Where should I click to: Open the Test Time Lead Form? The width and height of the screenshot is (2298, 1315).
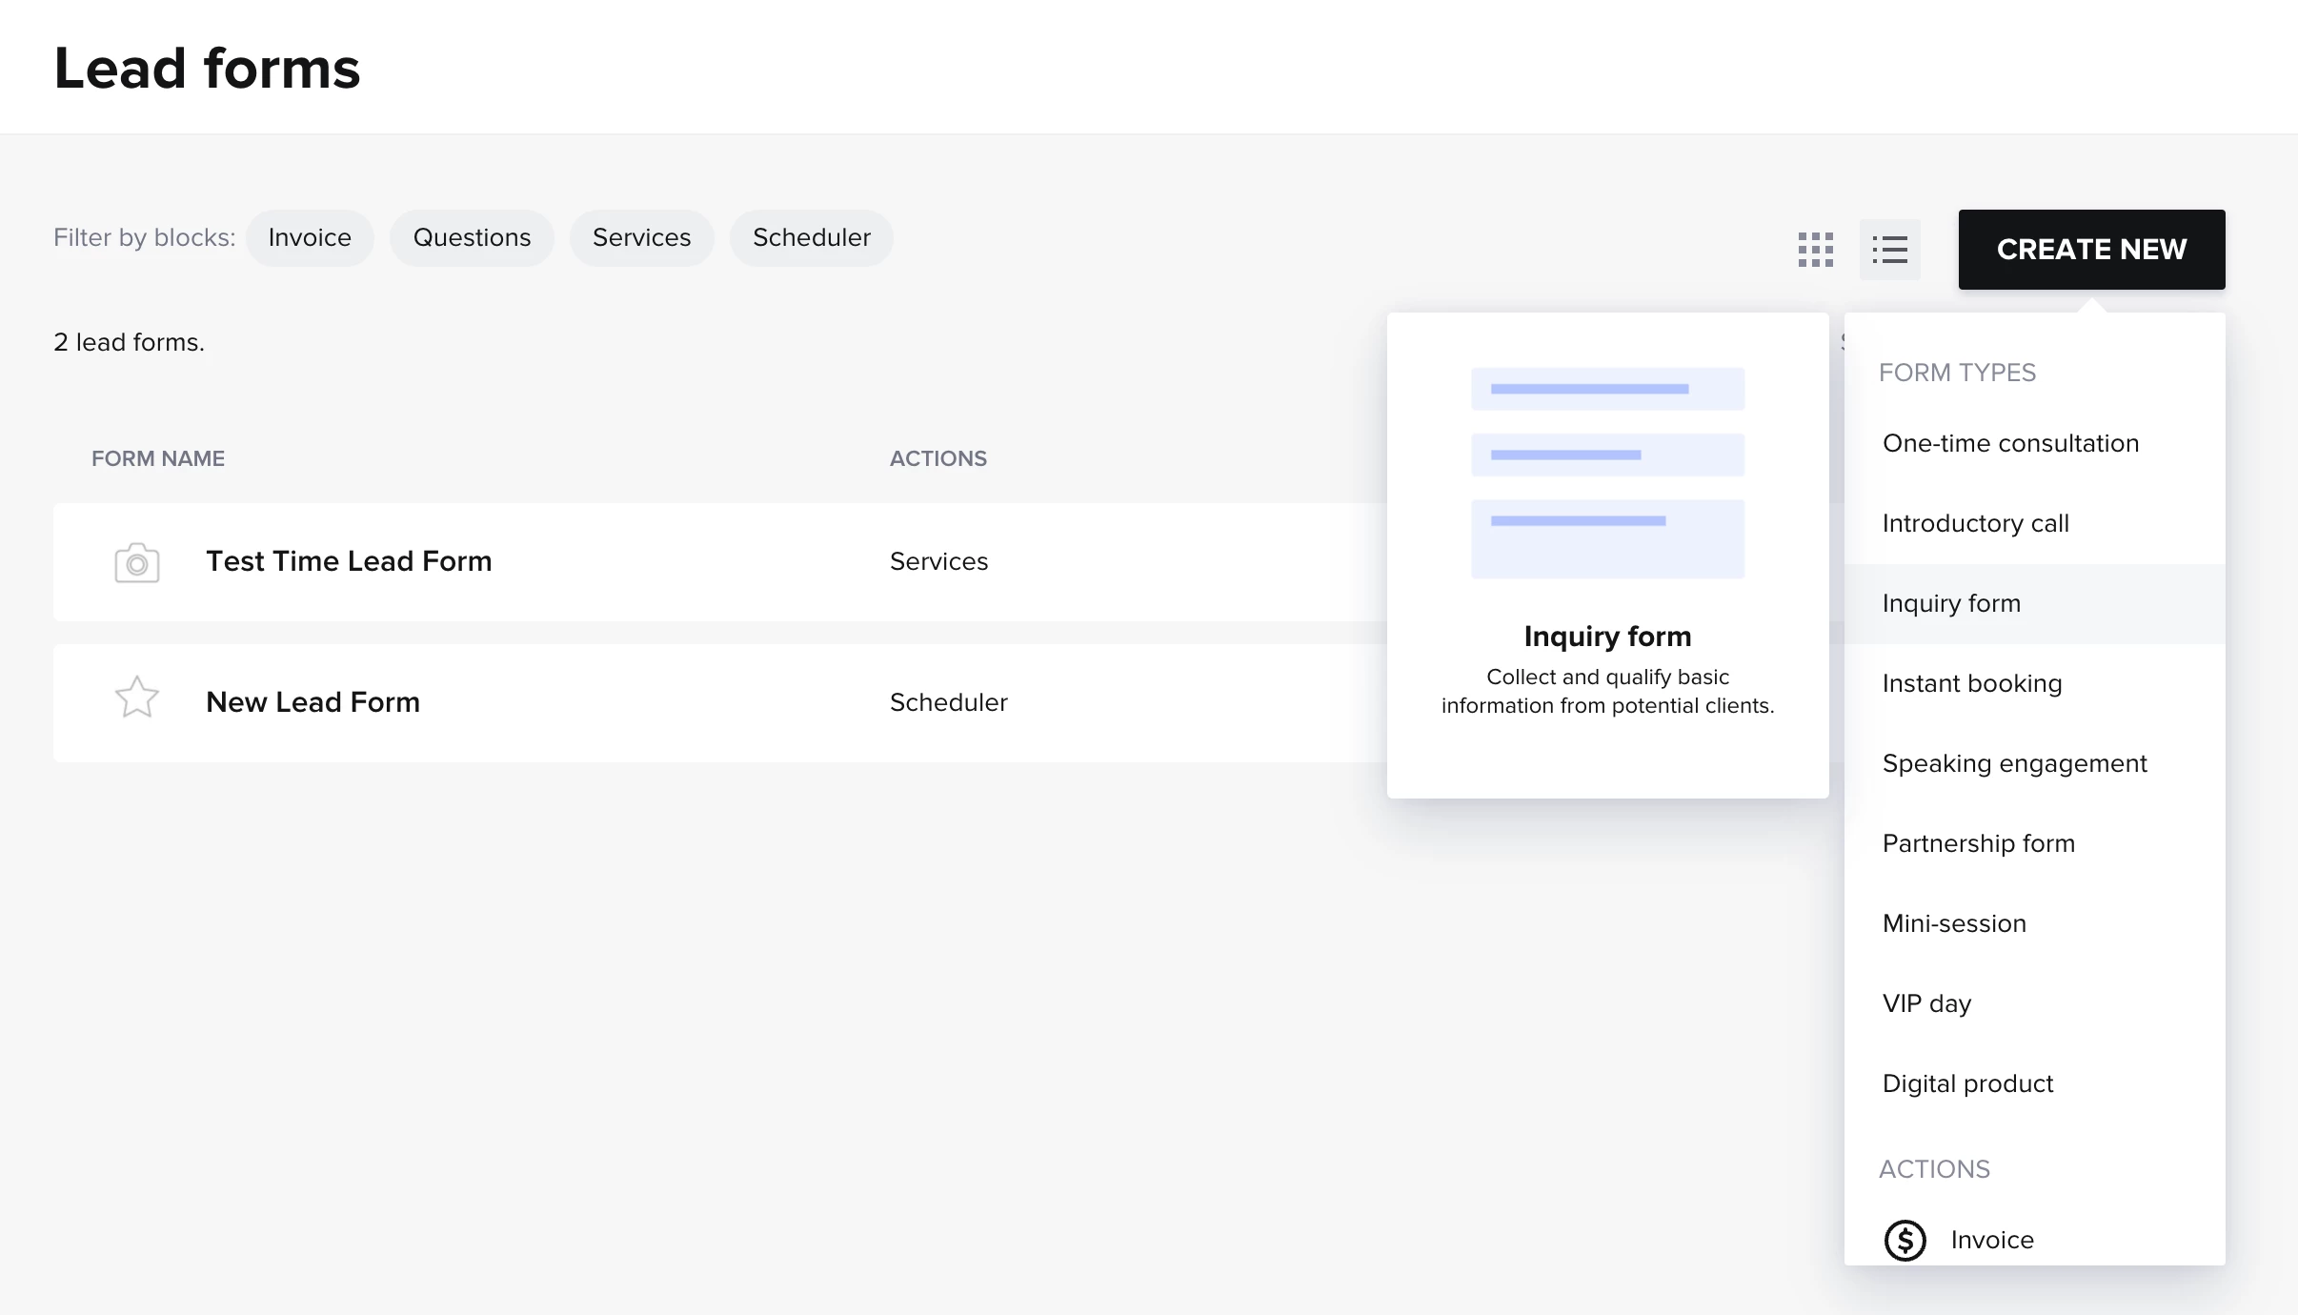click(349, 561)
